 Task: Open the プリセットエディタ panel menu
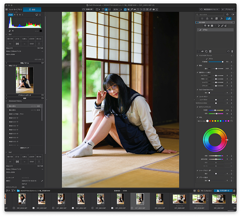(43, 95)
